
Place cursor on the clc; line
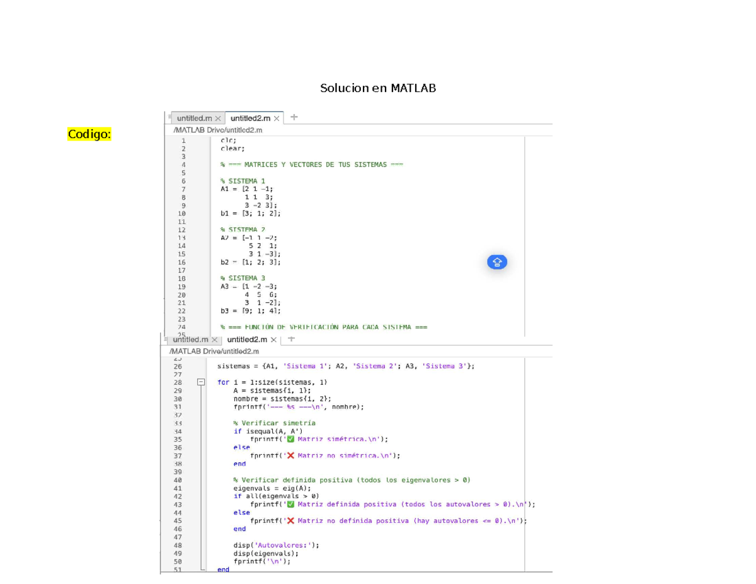coord(228,140)
